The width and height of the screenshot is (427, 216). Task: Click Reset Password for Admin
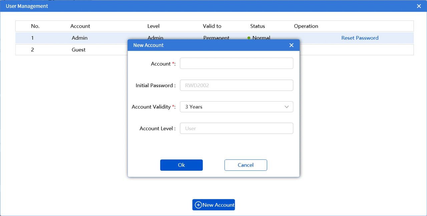click(360, 38)
